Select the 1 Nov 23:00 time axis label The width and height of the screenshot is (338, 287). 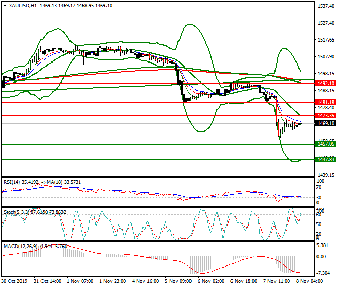(x=113, y=281)
